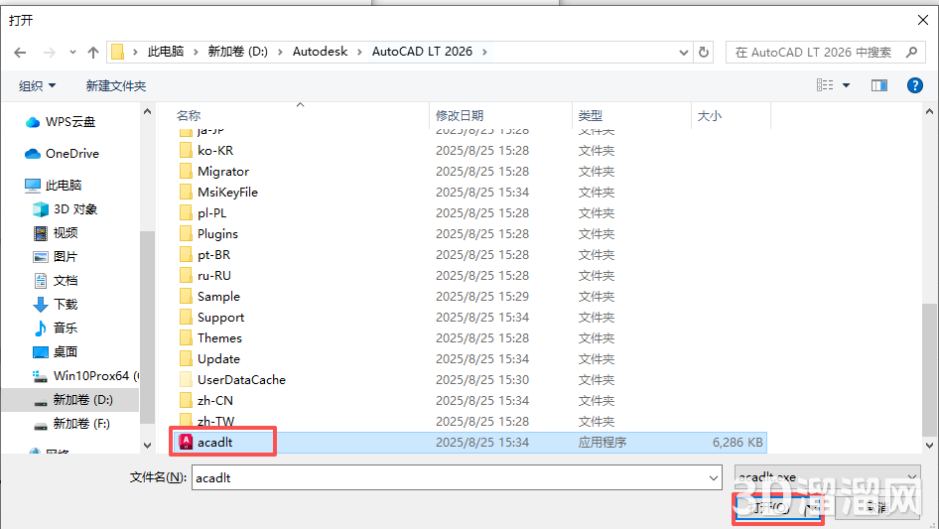
Task: Open 桌面 in the sidebar
Action: point(56,351)
